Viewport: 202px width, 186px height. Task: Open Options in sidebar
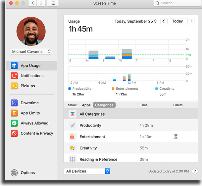(28, 173)
